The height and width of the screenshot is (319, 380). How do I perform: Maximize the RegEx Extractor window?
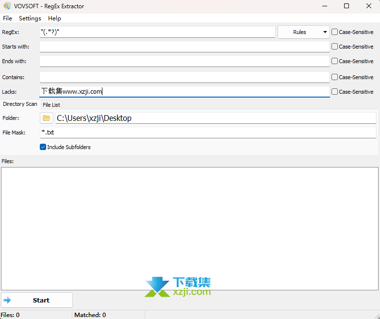pos(347,6)
